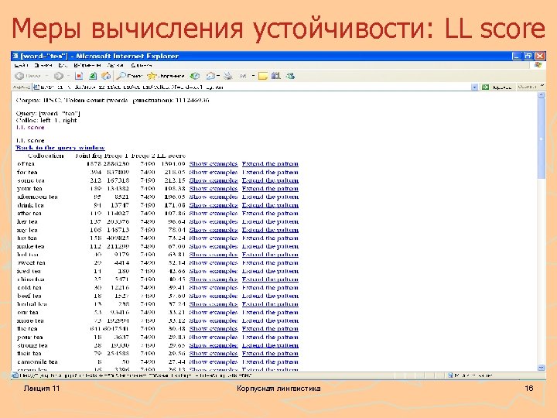Click the 'afternoon tea' collocation text
Image resolution: width=557 pixels, height=418 pixels.
(x=37, y=197)
